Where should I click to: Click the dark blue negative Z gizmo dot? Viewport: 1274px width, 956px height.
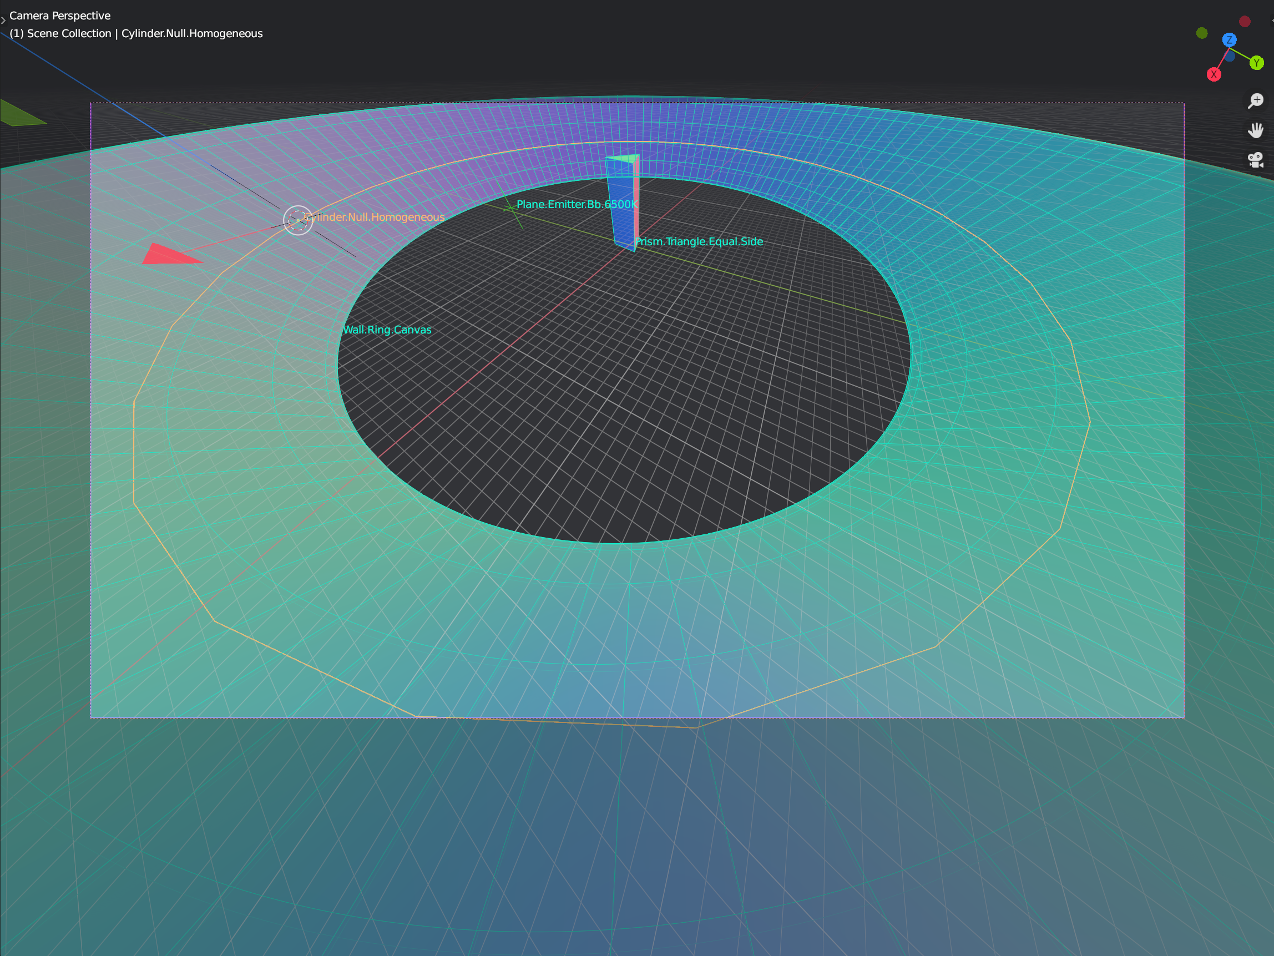coord(1230,57)
